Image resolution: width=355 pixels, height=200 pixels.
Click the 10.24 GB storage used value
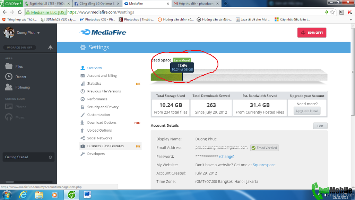coord(171,105)
